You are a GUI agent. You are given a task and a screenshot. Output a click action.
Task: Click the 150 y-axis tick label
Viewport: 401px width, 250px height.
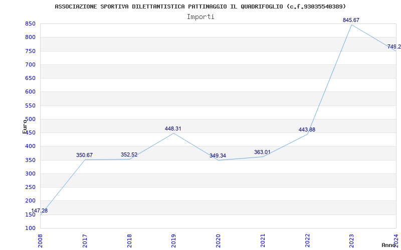tap(30, 215)
